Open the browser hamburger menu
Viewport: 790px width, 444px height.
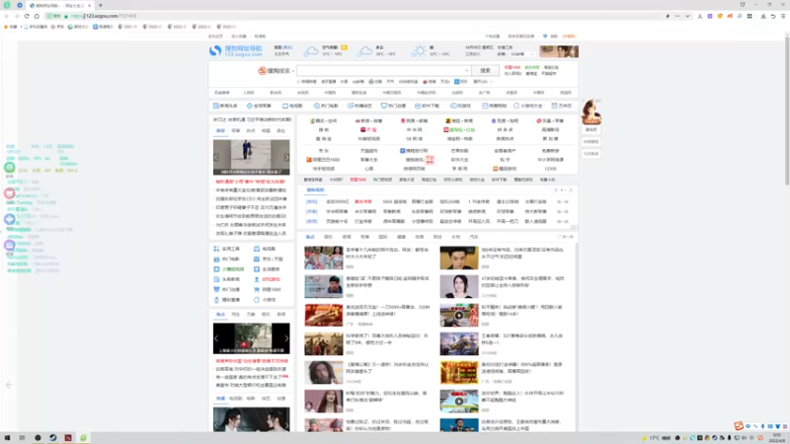point(783,16)
